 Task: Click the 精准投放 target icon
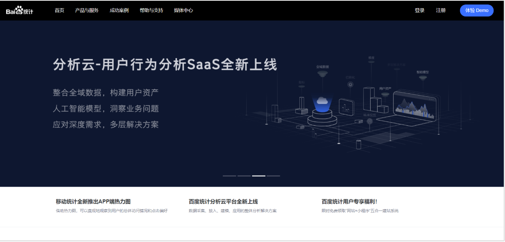click(x=369, y=121)
